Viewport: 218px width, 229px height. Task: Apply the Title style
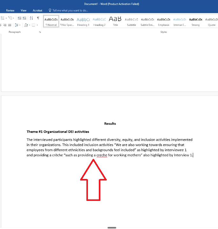click(115, 21)
